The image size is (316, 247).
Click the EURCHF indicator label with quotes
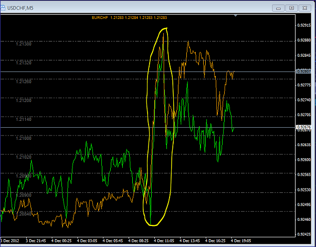click(x=129, y=17)
